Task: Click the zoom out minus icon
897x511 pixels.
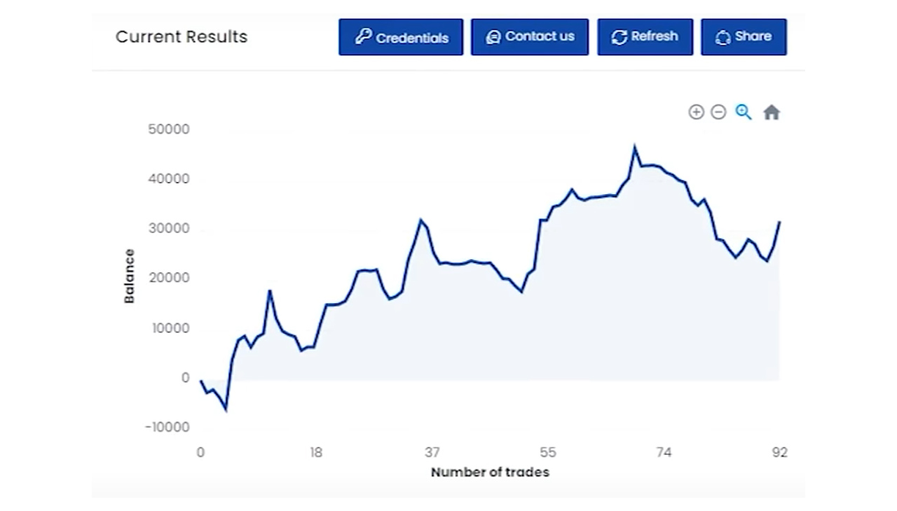Action: click(718, 112)
